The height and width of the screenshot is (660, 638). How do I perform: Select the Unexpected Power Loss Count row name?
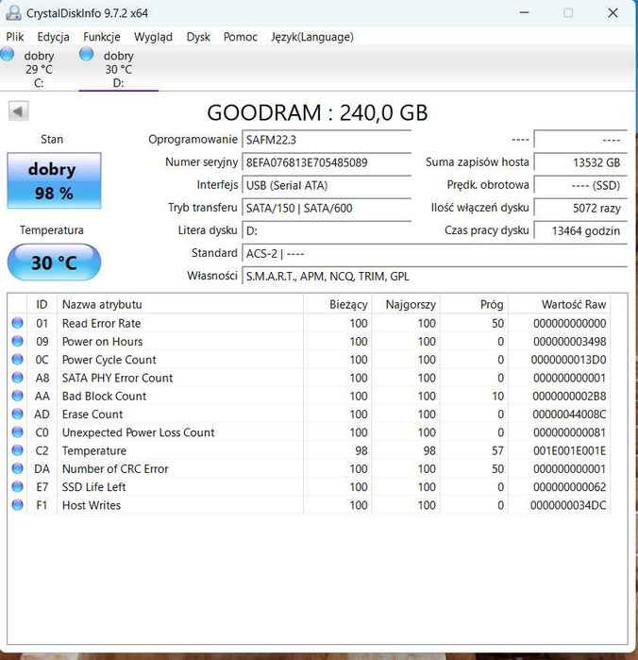138,432
